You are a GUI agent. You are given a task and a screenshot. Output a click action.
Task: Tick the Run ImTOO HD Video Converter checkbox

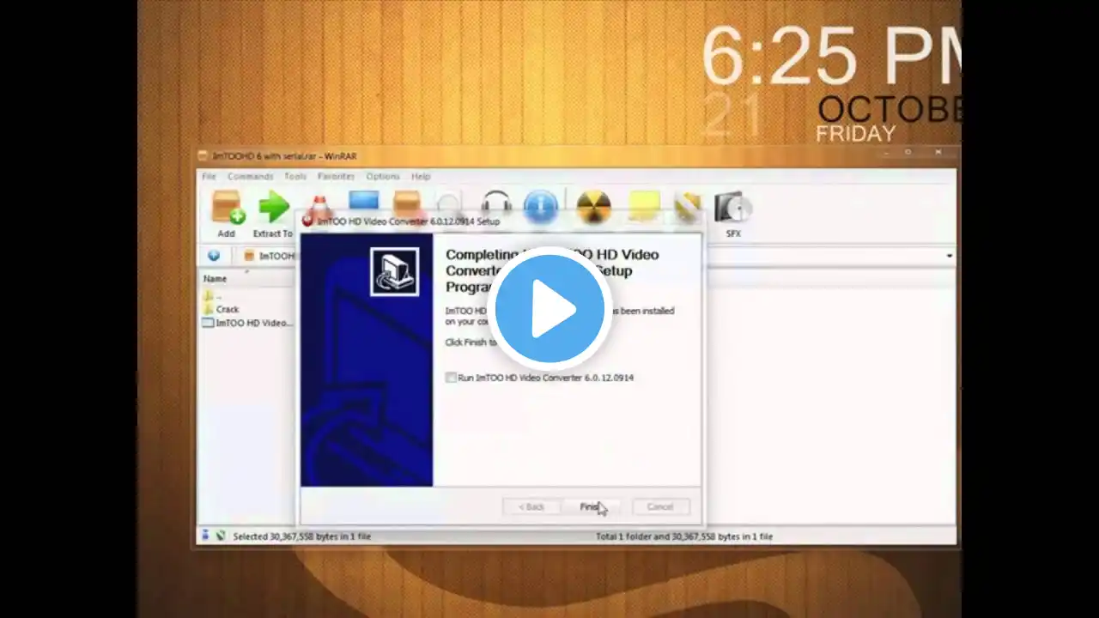[x=451, y=378]
